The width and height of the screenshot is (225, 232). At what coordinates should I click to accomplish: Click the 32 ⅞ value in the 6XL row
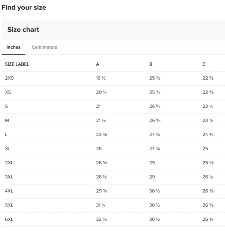(102, 219)
